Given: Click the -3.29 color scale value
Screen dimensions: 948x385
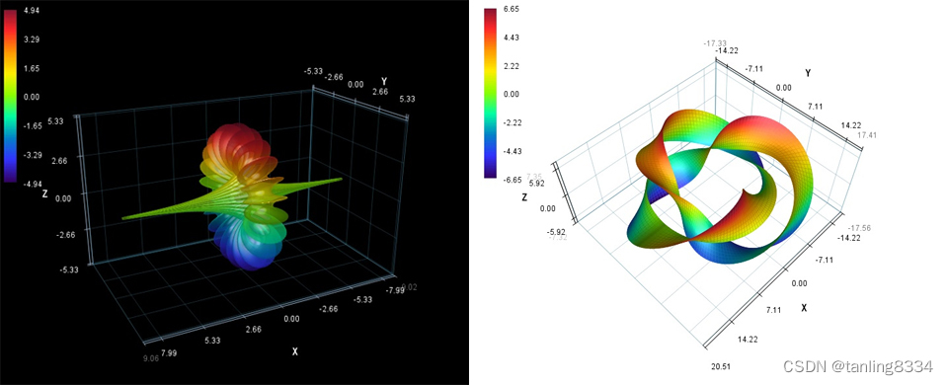Looking at the screenshot, I should coord(32,155).
